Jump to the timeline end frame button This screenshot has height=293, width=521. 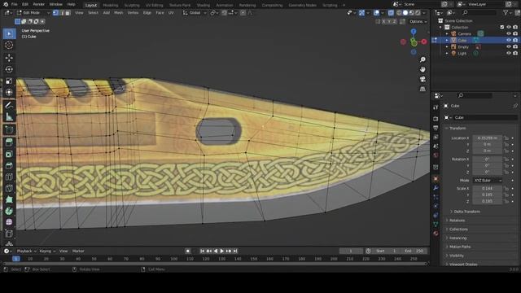pos(235,251)
